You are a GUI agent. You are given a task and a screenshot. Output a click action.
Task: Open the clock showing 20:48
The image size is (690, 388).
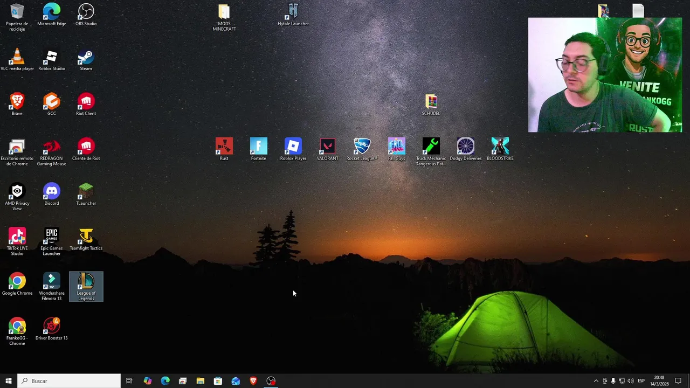[660, 381]
